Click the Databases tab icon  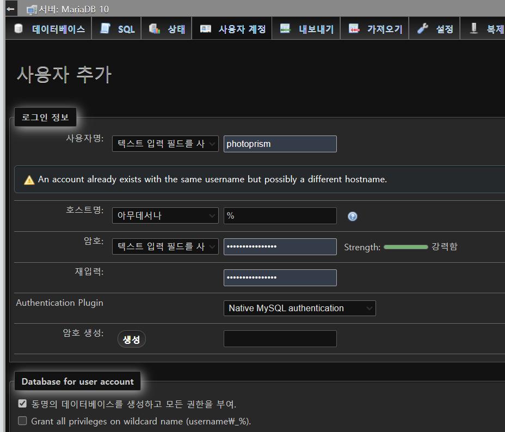[x=19, y=29]
